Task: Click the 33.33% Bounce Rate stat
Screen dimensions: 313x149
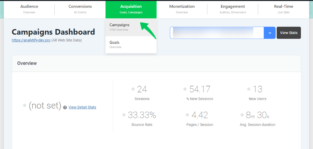Action: tap(142, 115)
